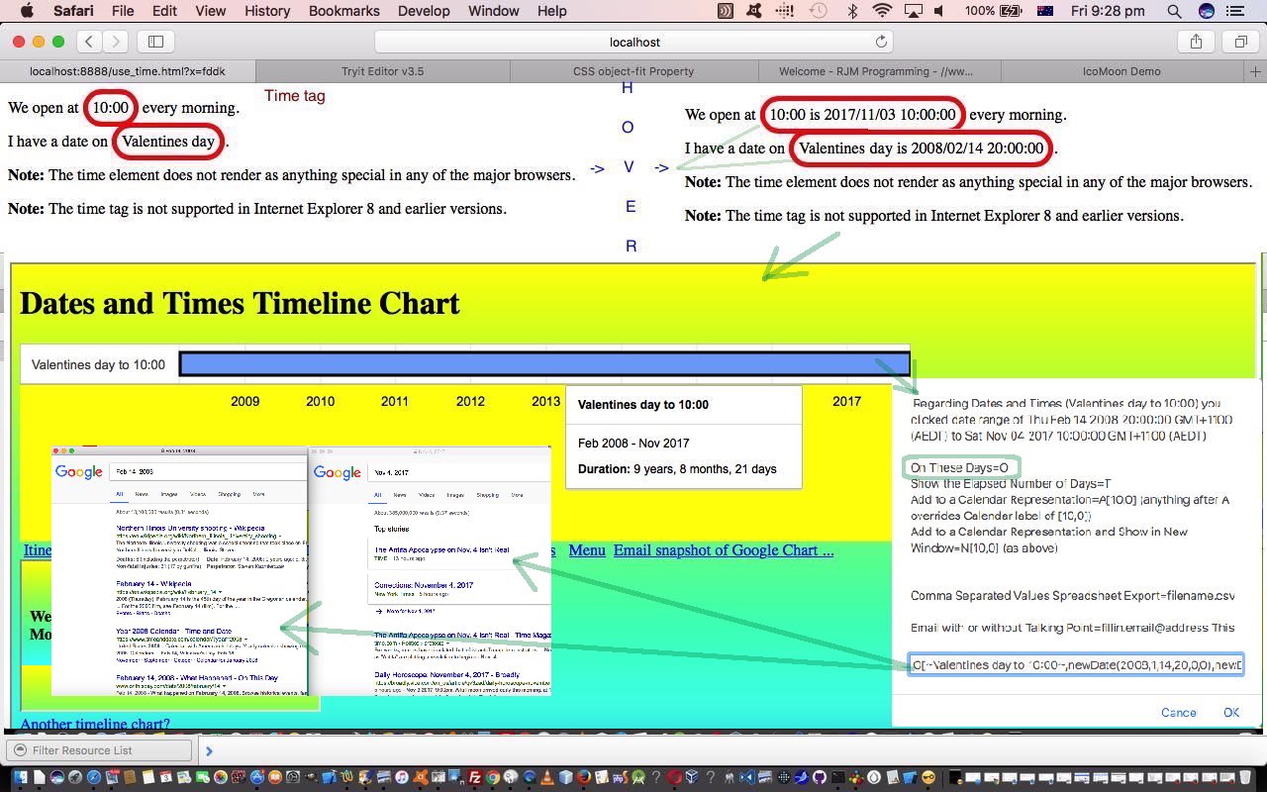
Task: Click the left 10:00 time element
Action: [111, 107]
